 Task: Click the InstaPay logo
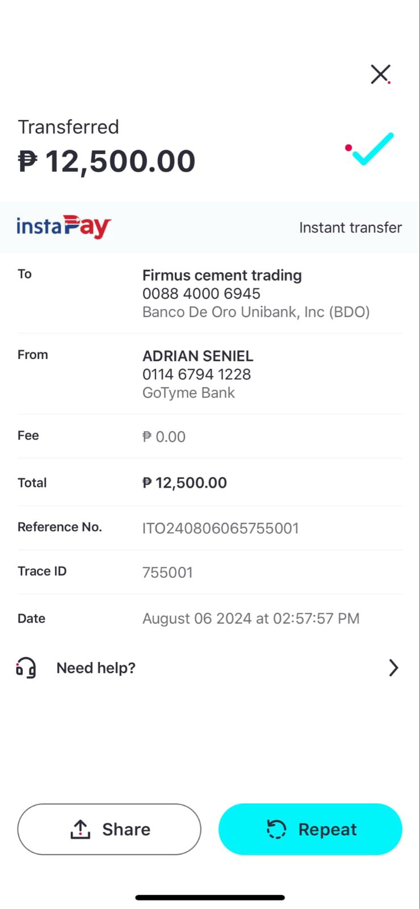(x=64, y=227)
